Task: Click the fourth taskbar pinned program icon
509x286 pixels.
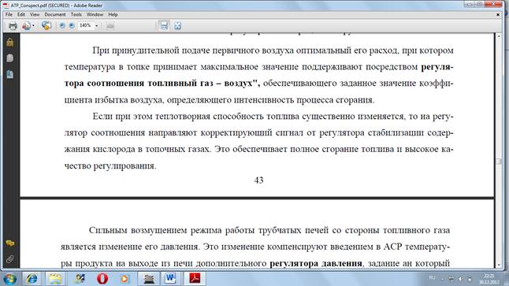Action: point(79,279)
